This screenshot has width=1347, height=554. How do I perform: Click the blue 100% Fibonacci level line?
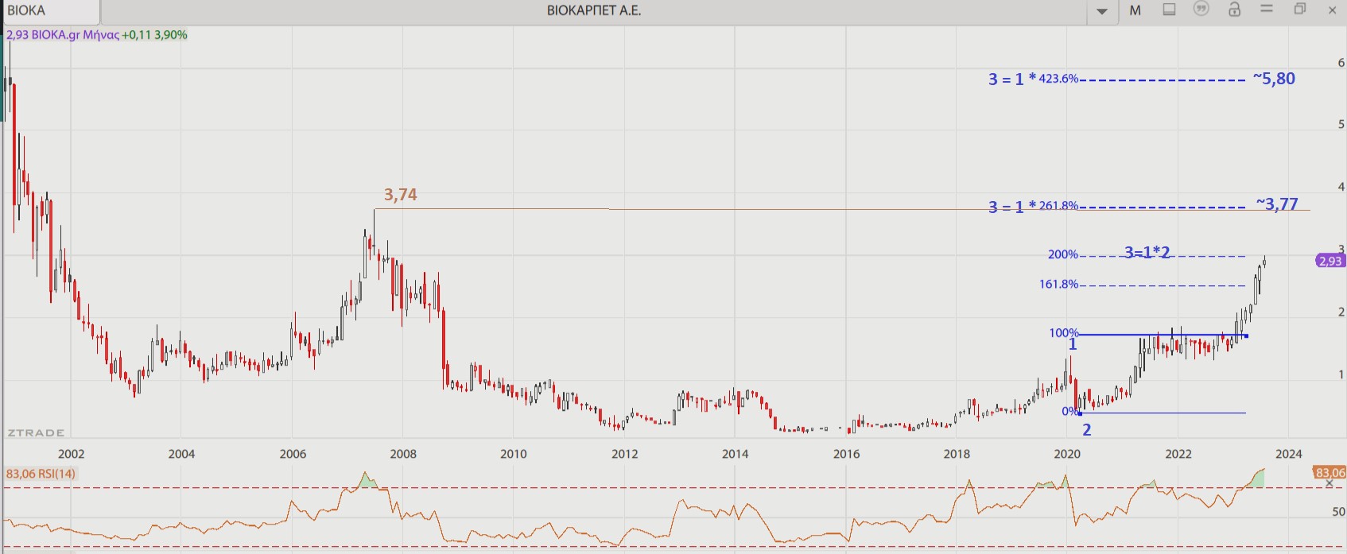tap(1161, 335)
